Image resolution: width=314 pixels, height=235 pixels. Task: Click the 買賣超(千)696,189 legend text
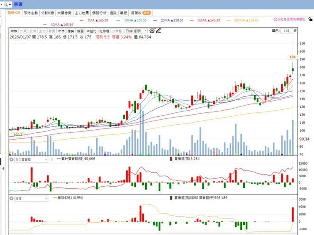click(x=213, y=198)
